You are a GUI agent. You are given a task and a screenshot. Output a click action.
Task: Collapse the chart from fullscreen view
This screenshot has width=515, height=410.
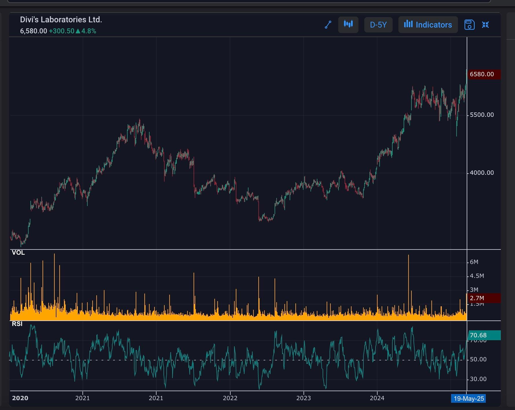[485, 25]
